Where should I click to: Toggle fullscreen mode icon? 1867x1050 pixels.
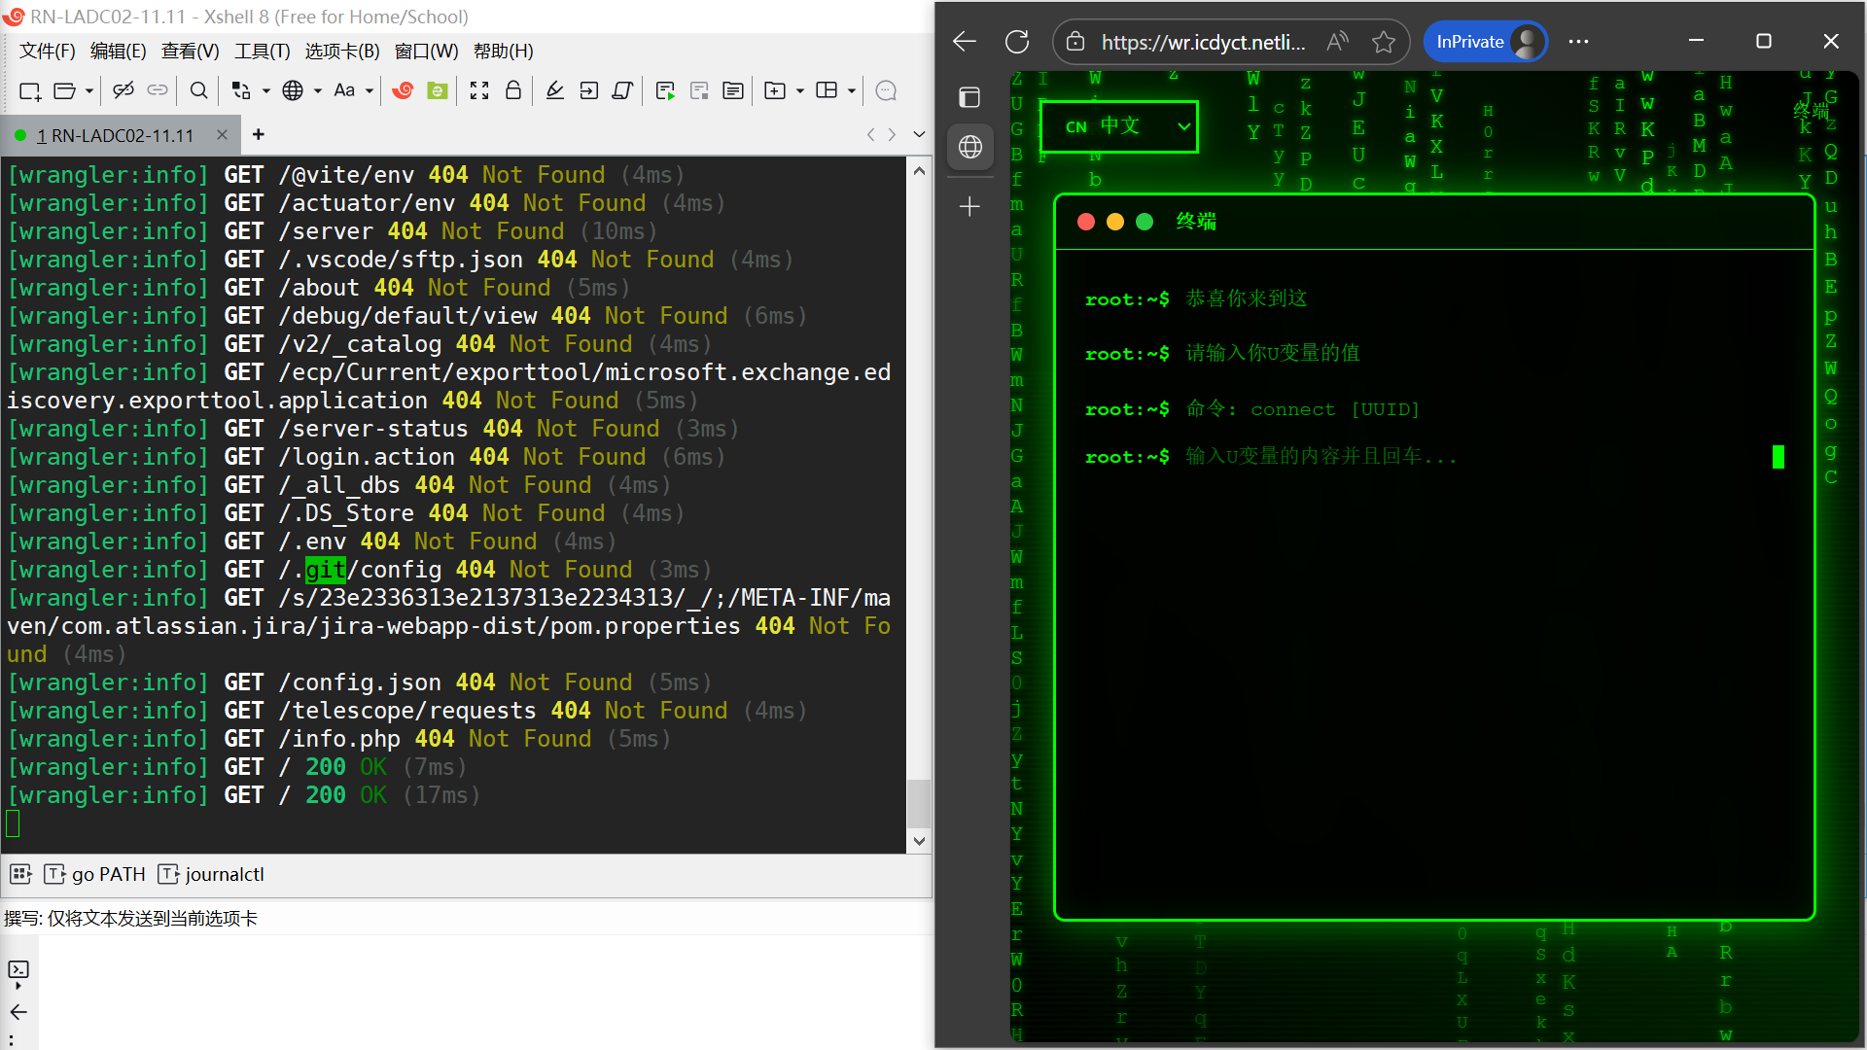click(478, 90)
